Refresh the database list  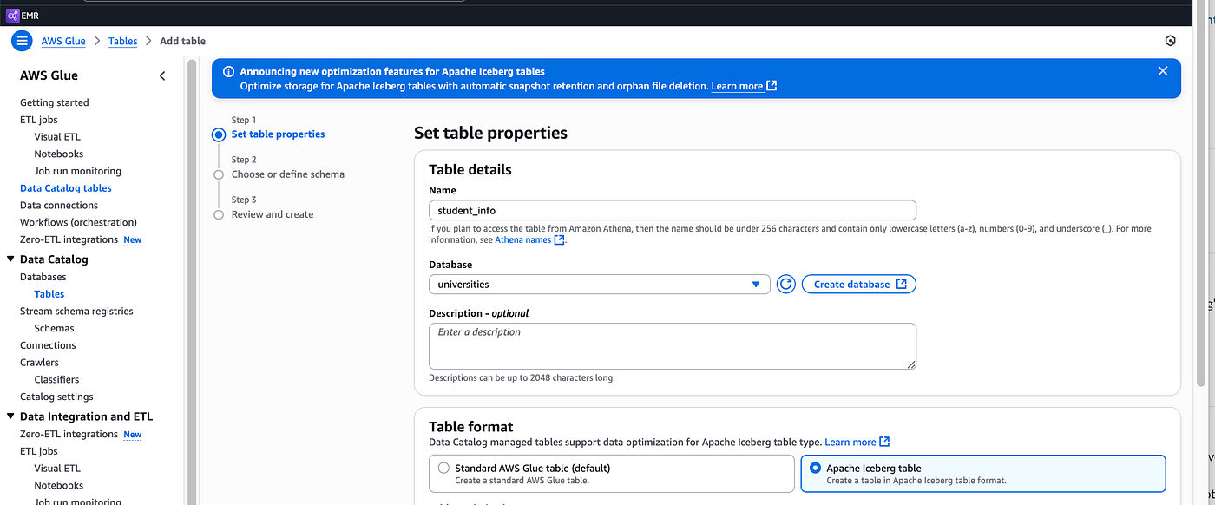pos(786,284)
